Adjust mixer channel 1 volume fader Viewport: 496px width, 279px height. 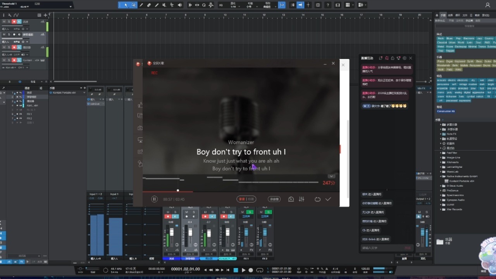point(172,232)
